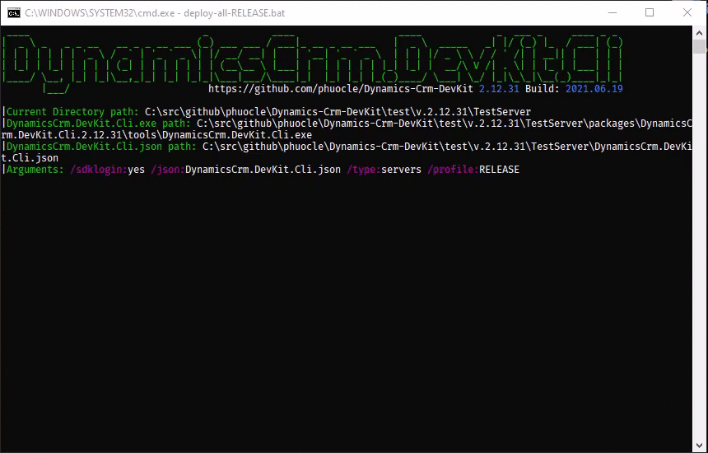Maximize the cmd.exe window
The width and height of the screenshot is (708, 453).
coord(650,12)
